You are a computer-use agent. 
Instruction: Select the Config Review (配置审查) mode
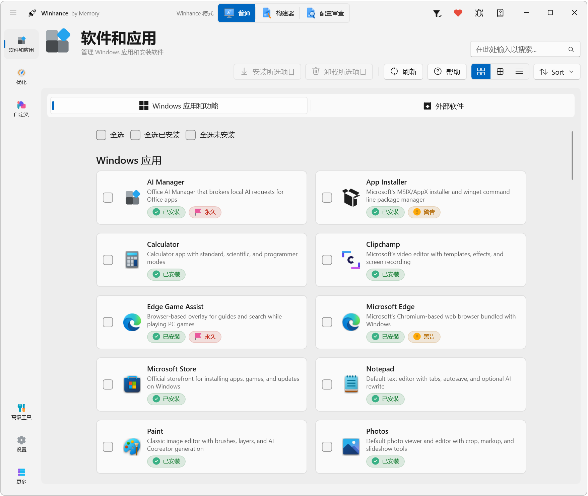pos(325,13)
